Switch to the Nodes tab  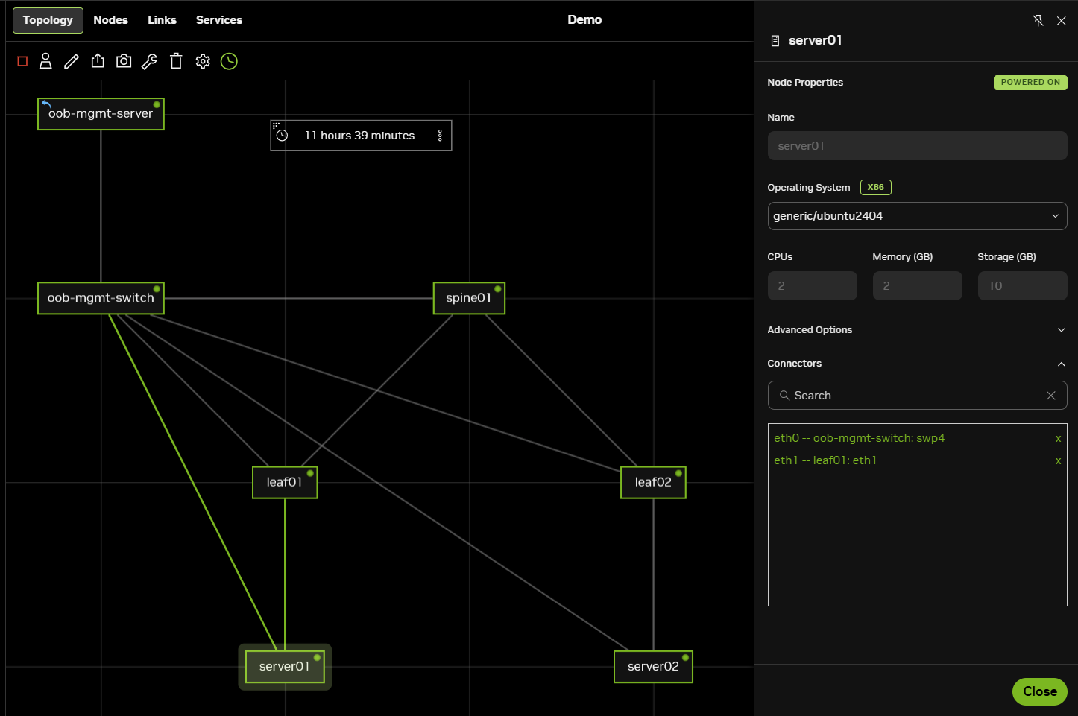click(110, 20)
